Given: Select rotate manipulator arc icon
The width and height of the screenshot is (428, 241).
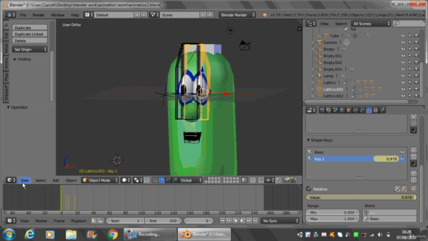Looking at the screenshot, I should [168, 180].
